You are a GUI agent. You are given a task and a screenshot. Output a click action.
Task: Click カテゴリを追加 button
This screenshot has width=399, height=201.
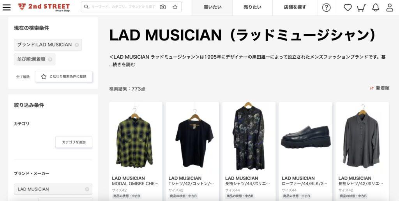[74, 142]
